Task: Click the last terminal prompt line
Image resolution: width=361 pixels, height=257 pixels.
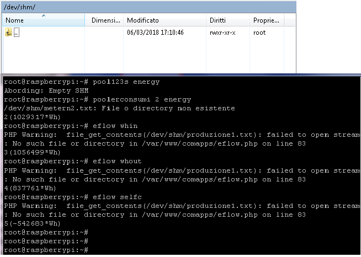Action: click(x=46, y=250)
